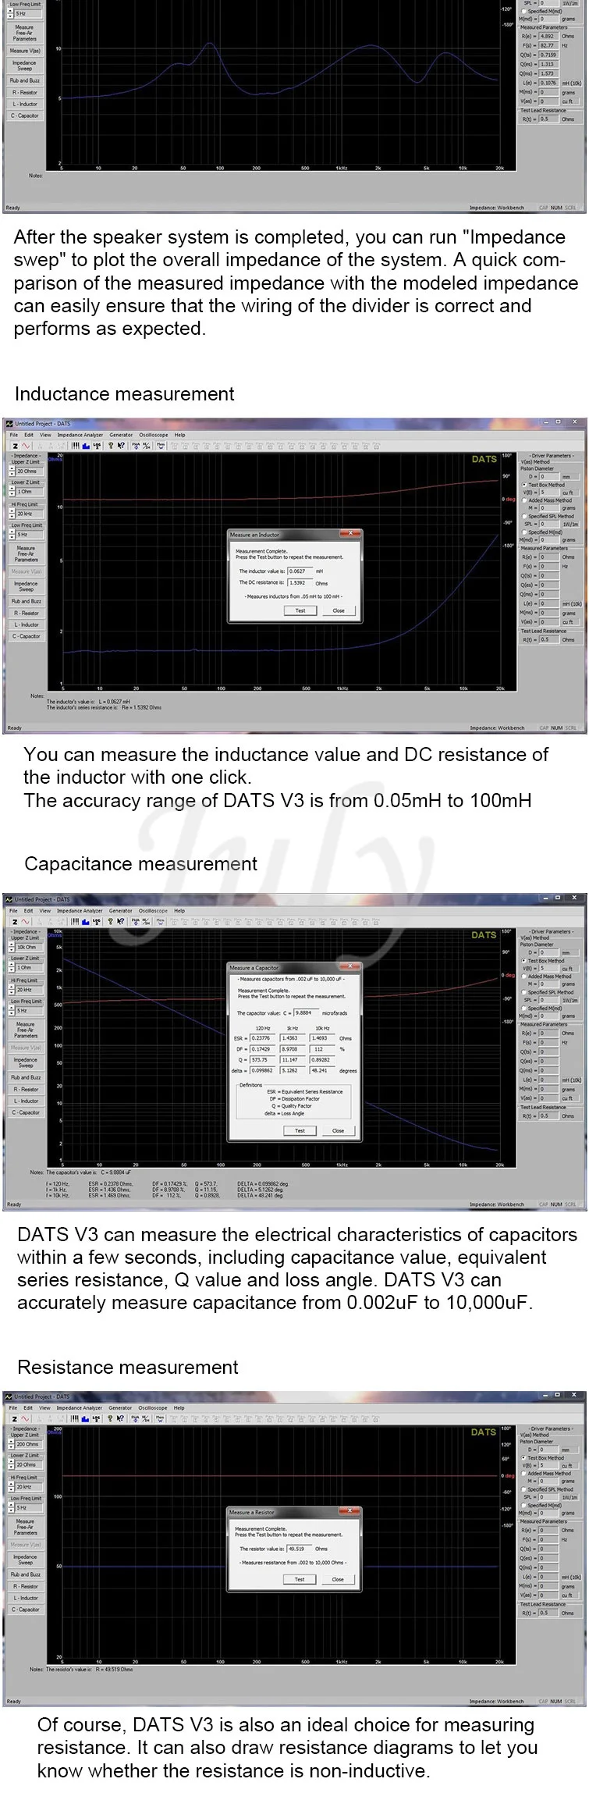
Task: Click the Upper Z Limit stepper in the resistor screenshot
Action: pyautogui.click(x=12, y=1444)
